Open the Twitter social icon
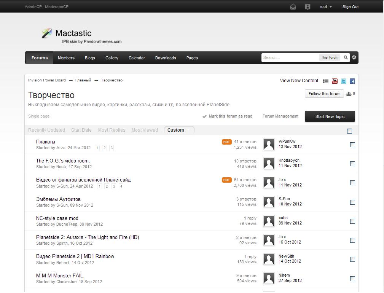Viewport: 384px width, 293px height. (x=343, y=81)
